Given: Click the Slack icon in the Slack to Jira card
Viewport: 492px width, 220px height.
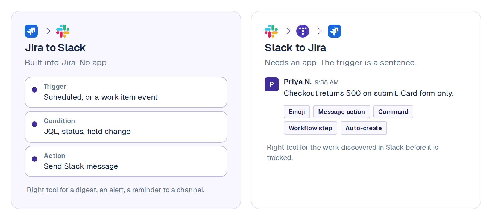Looking at the screenshot, I should pos(271,31).
